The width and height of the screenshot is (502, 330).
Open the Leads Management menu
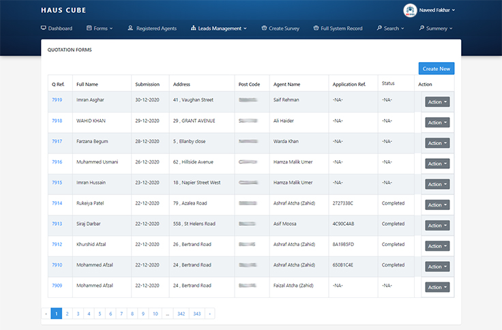point(220,29)
